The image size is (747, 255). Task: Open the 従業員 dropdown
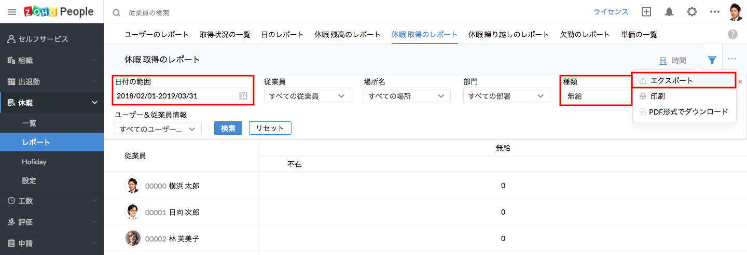coord(307,96)
